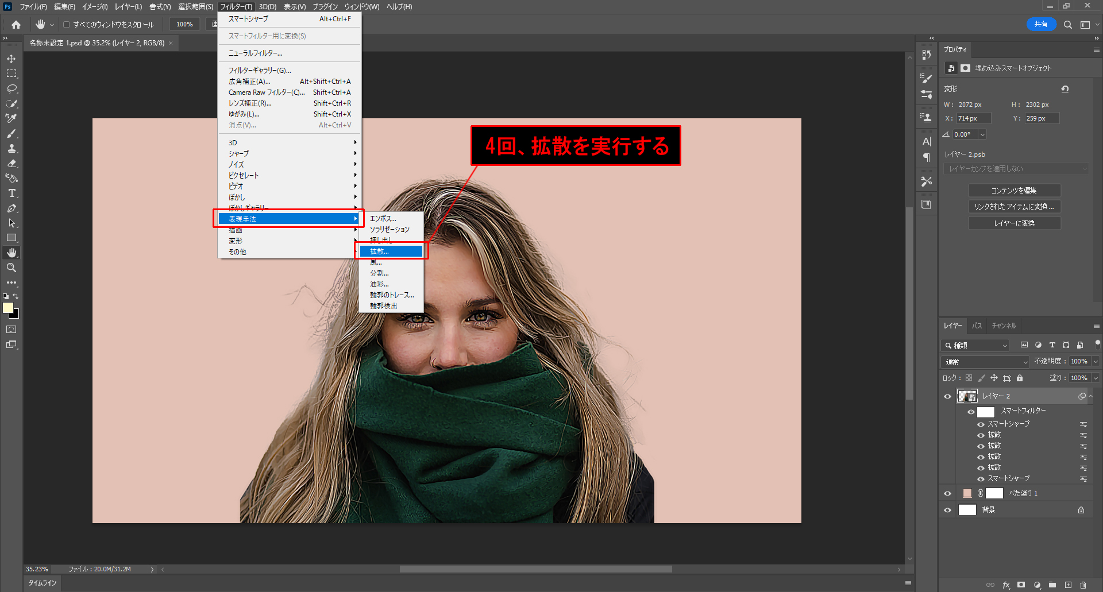Select the Zoom tool in toolbar

[11, 268]
